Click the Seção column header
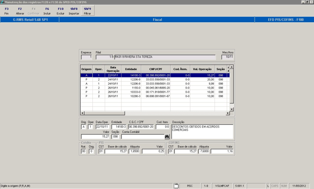Screen dimensions: 314x189 point(221,69)
